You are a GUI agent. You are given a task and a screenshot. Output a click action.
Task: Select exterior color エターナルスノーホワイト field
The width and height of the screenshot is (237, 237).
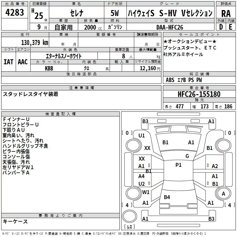tap(64, 56)
